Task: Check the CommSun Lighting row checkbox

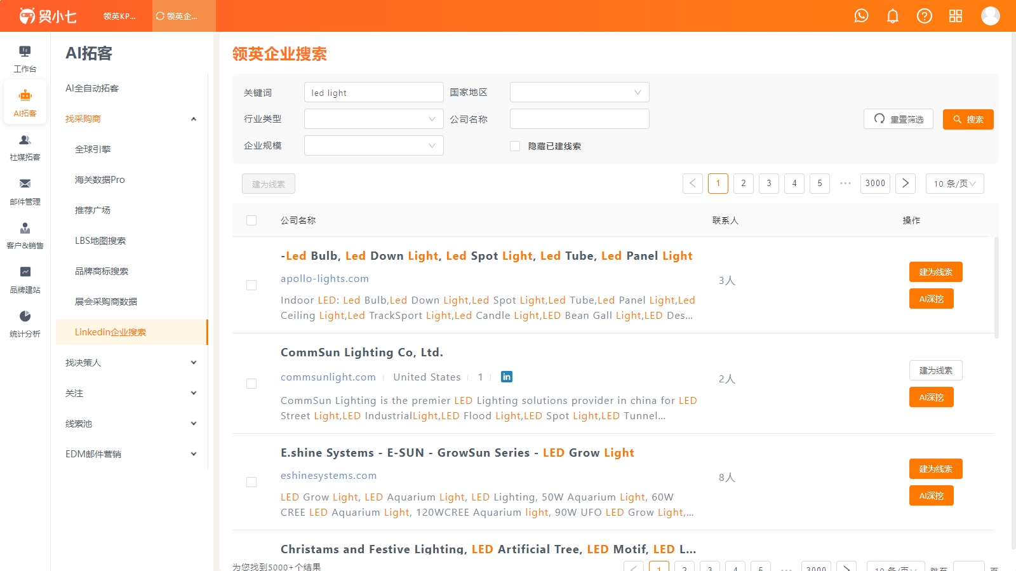Action: (251, 384)
